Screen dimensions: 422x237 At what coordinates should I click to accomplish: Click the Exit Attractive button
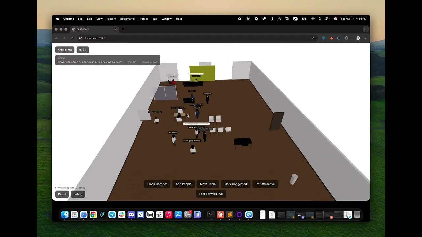coord(265,184)
